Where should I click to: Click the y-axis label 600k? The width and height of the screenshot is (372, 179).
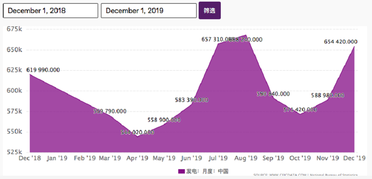click(14, 91)
